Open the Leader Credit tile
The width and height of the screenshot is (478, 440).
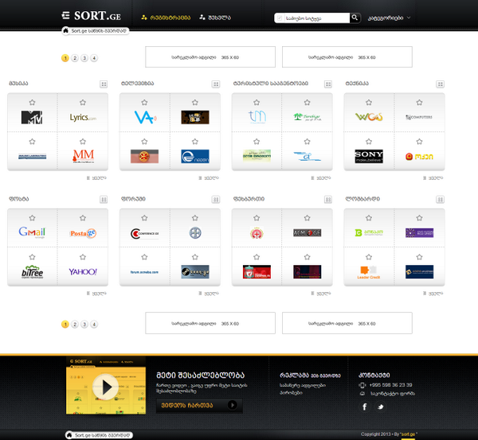(369, 272)
